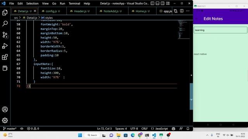Image resolution: width=248 pixels, height=139 pixels.
Task: Open the notifications bell
Action: point(188,129)
